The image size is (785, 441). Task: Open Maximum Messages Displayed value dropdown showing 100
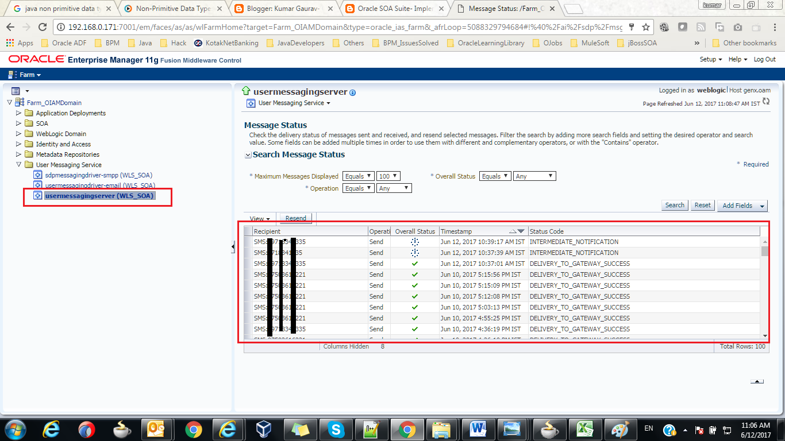(x=388, y=176)
